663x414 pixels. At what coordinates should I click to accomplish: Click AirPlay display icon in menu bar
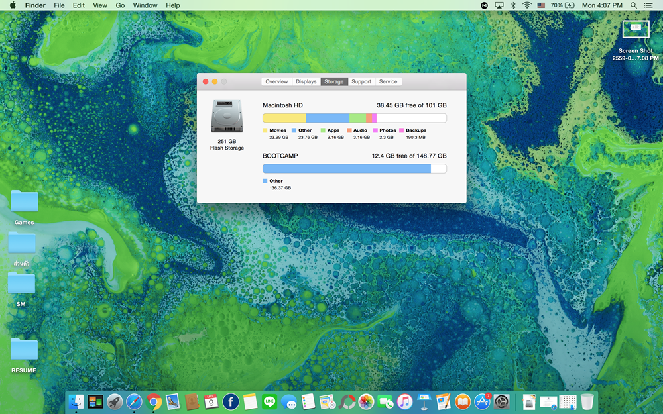coord(499,5)
